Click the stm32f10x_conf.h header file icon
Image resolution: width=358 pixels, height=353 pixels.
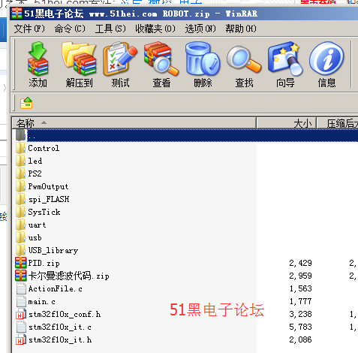coord(21,314)
